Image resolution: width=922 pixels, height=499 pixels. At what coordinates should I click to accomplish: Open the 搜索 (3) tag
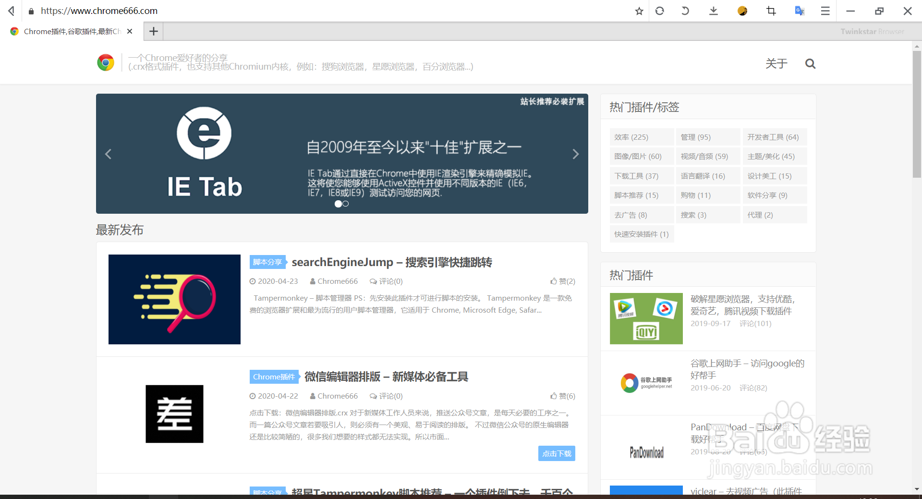(x=708, y=215)
